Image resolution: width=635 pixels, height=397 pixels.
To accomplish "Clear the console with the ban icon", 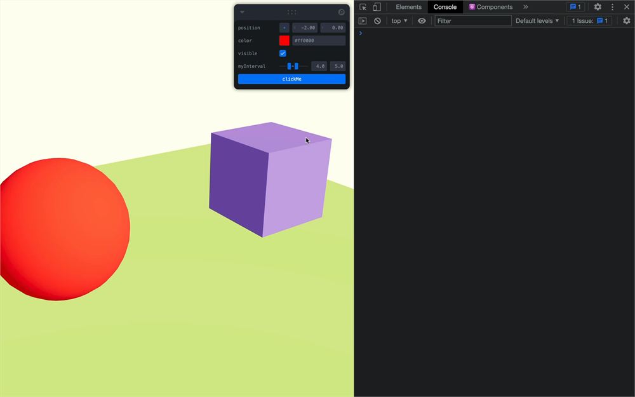I will pyautogui.click(x=377, y=21).
